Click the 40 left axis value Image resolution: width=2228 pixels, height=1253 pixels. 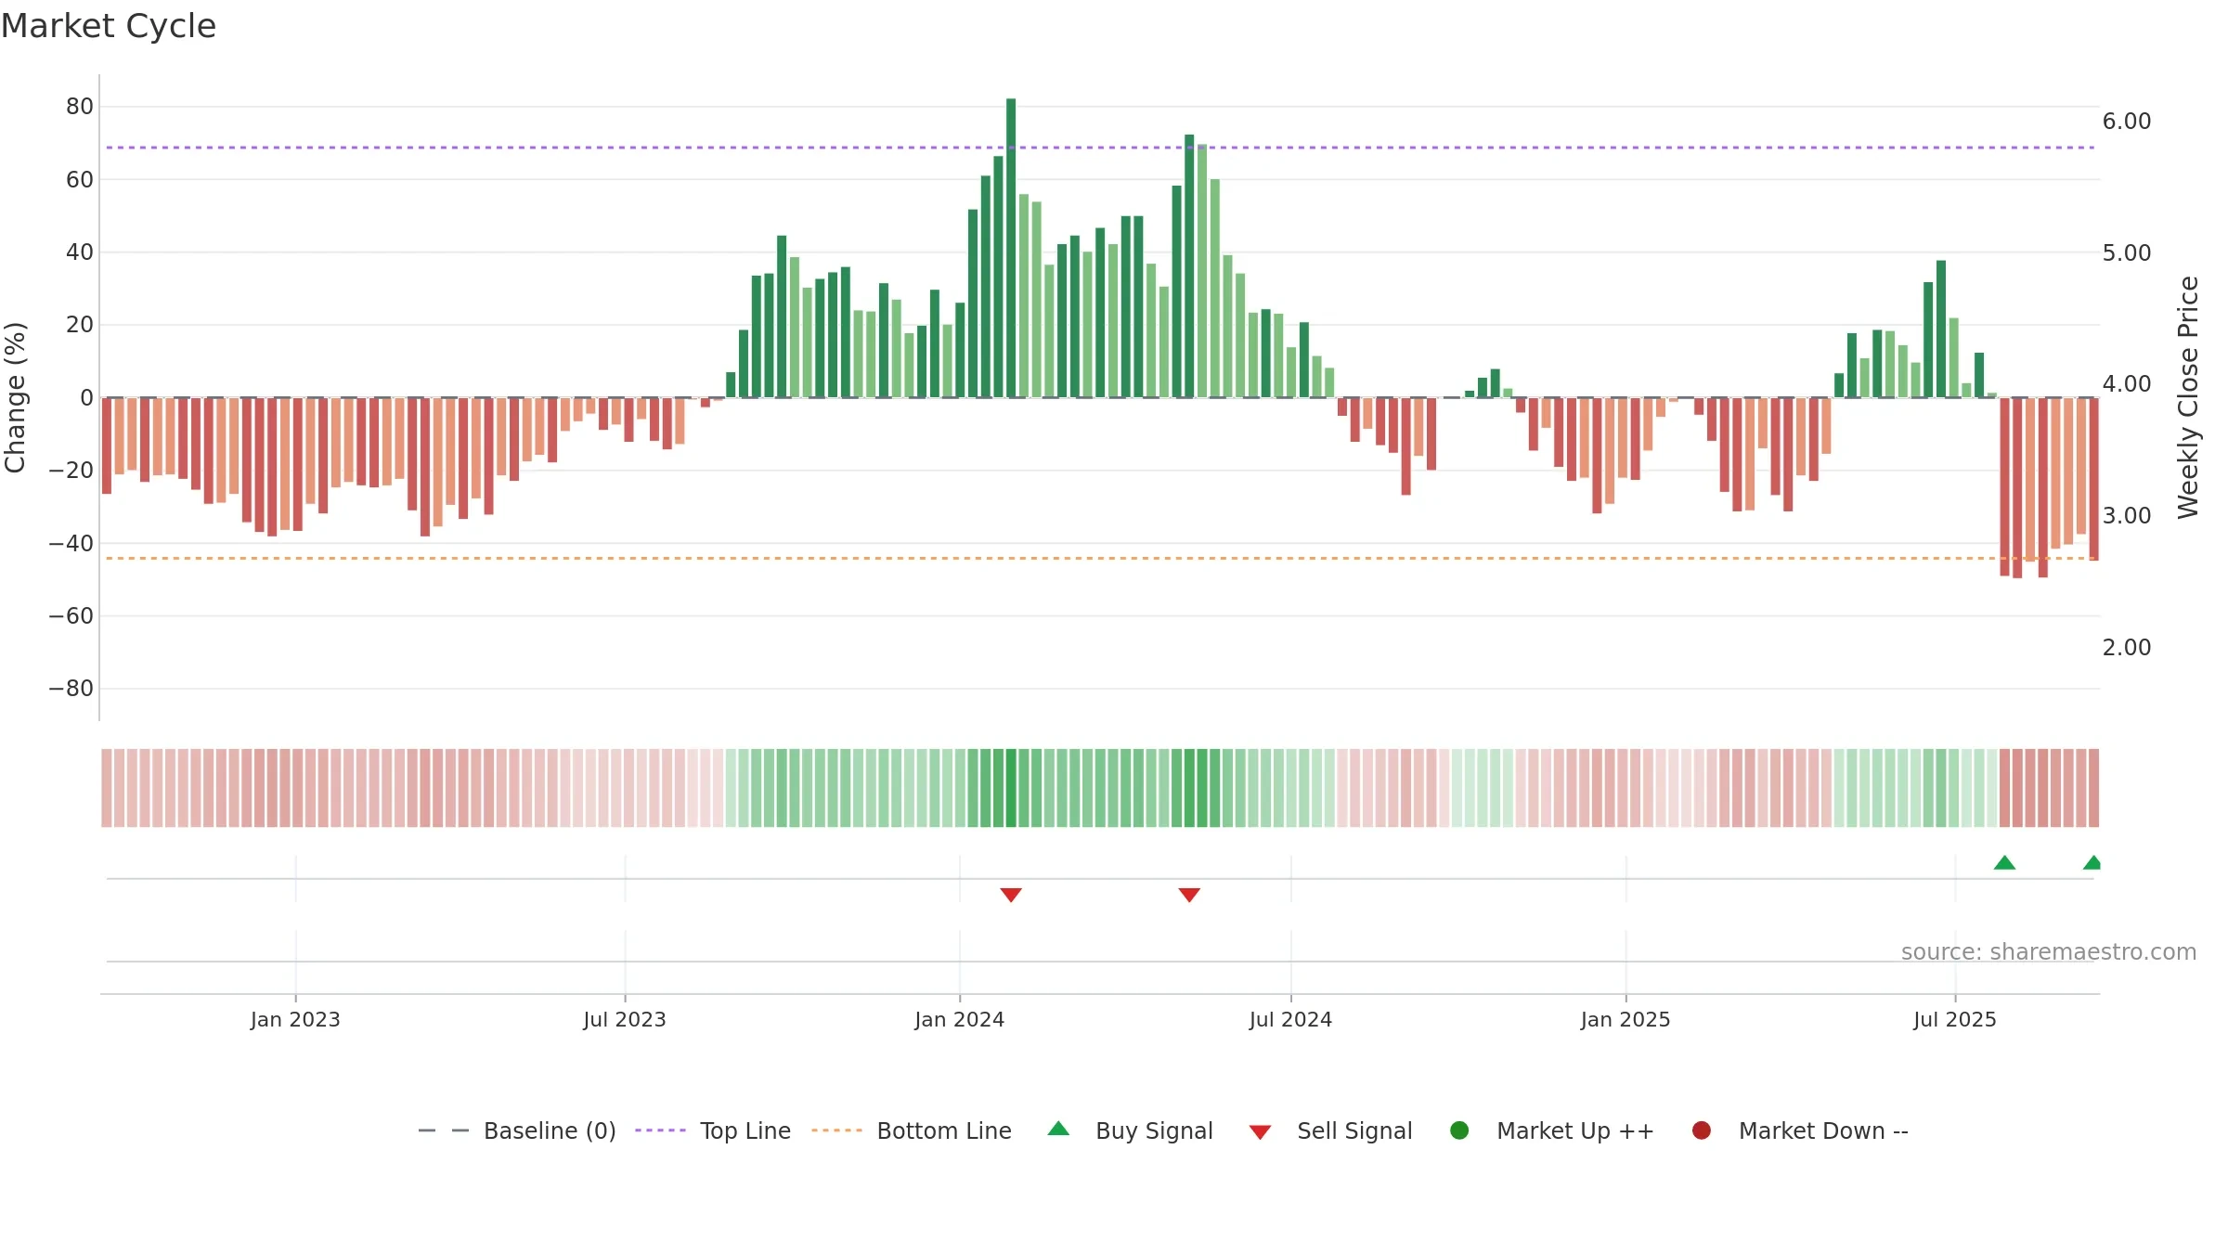pos(80,252)
